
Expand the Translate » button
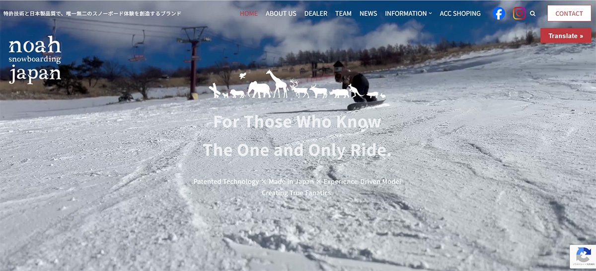coord(566,36)
